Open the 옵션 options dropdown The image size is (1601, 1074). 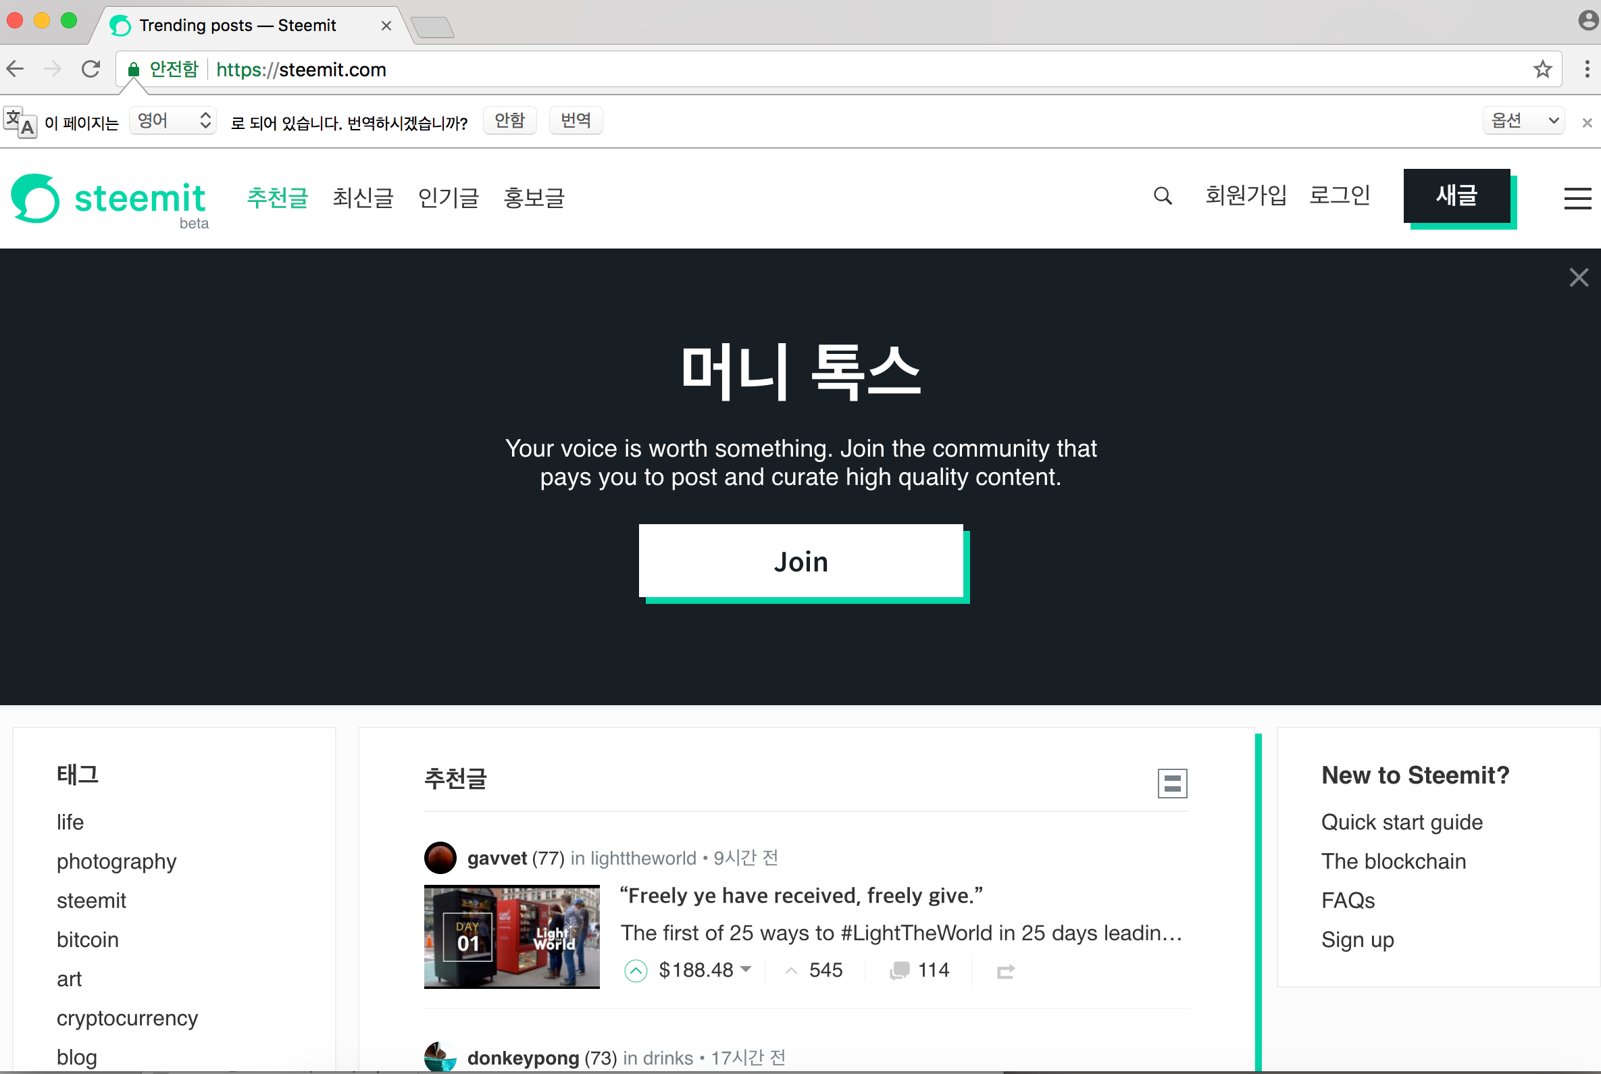(1523, 120)
